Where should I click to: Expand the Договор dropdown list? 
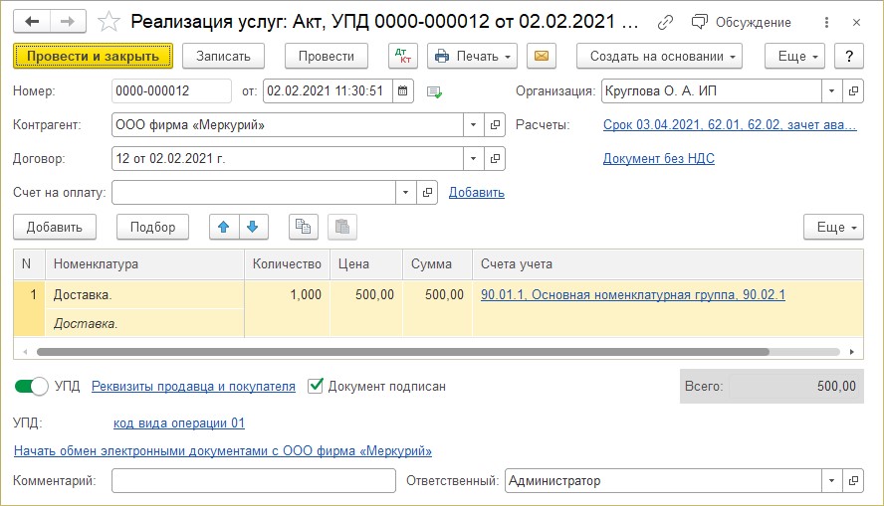tap(473, 158)
